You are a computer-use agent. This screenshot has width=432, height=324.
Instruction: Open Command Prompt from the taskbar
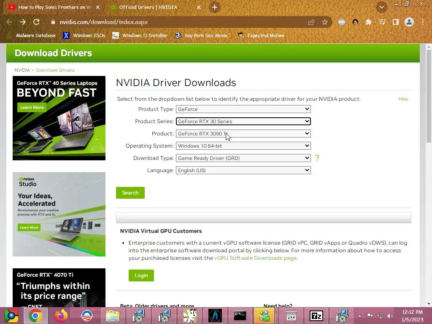240,316
